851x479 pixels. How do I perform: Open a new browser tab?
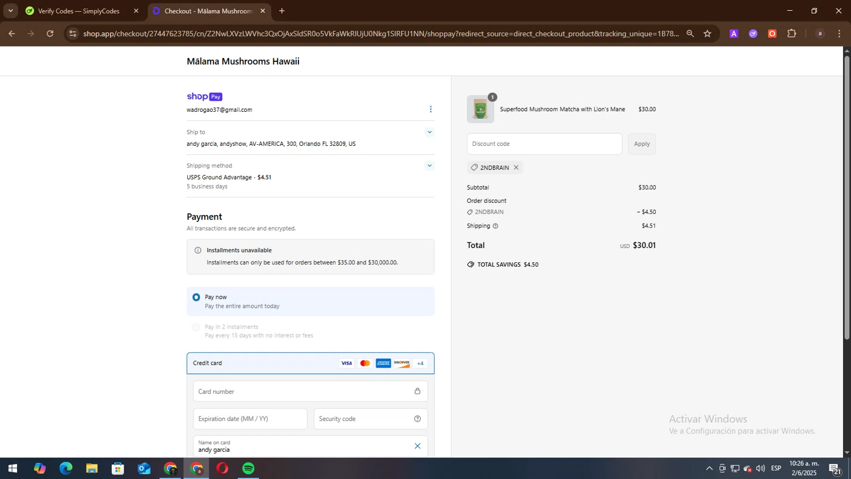pos(282,11)
